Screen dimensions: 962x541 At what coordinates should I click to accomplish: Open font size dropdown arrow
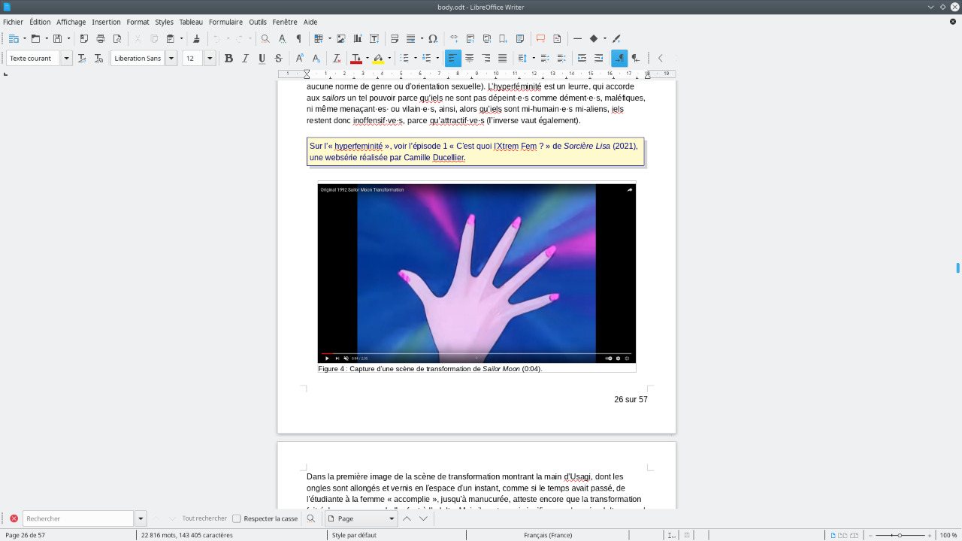coord(210,58)
